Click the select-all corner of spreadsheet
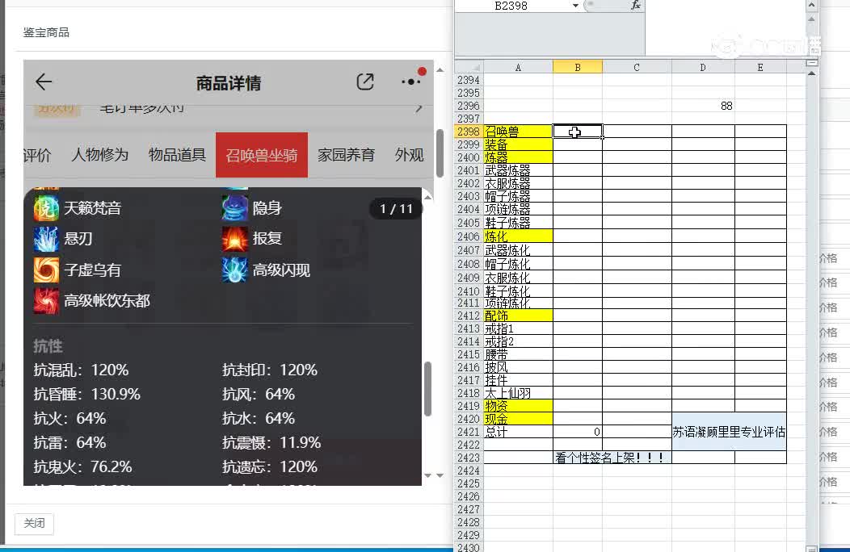Screen dimensions: 850x552 coord(469,67)
